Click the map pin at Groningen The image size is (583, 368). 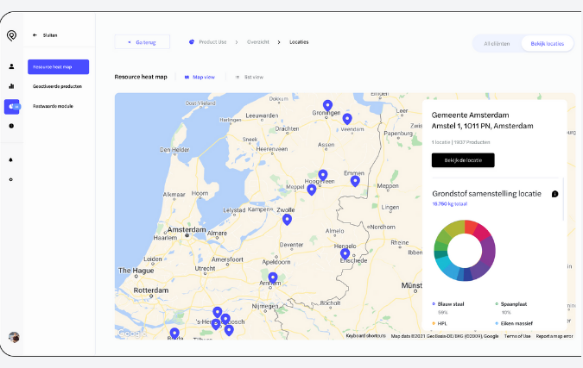327,106
